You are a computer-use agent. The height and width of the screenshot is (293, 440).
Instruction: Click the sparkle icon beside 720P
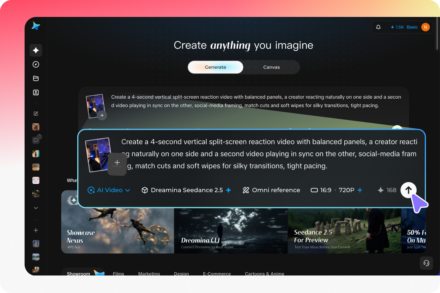click(x=360, y=190)
